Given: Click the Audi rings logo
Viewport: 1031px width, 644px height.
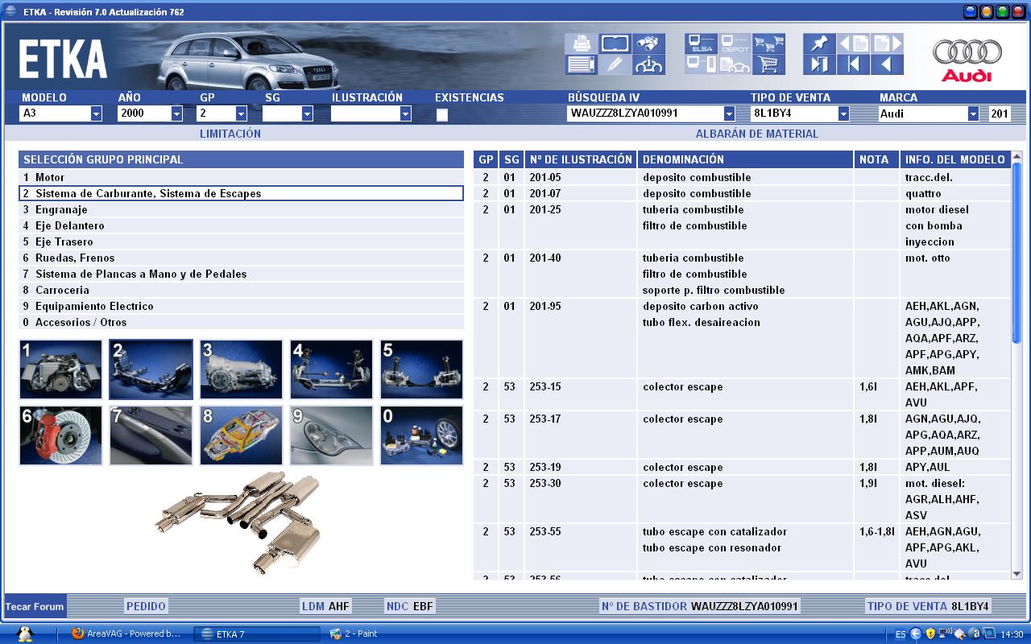Looking at the screenshot, I should 967,60.
